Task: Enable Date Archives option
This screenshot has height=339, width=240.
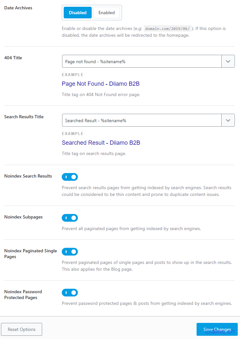Action: [106, 13]
